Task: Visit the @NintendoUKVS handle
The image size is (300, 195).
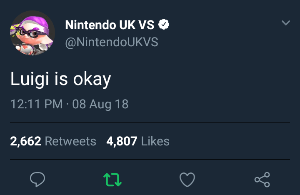Action: tap(112, 42)
